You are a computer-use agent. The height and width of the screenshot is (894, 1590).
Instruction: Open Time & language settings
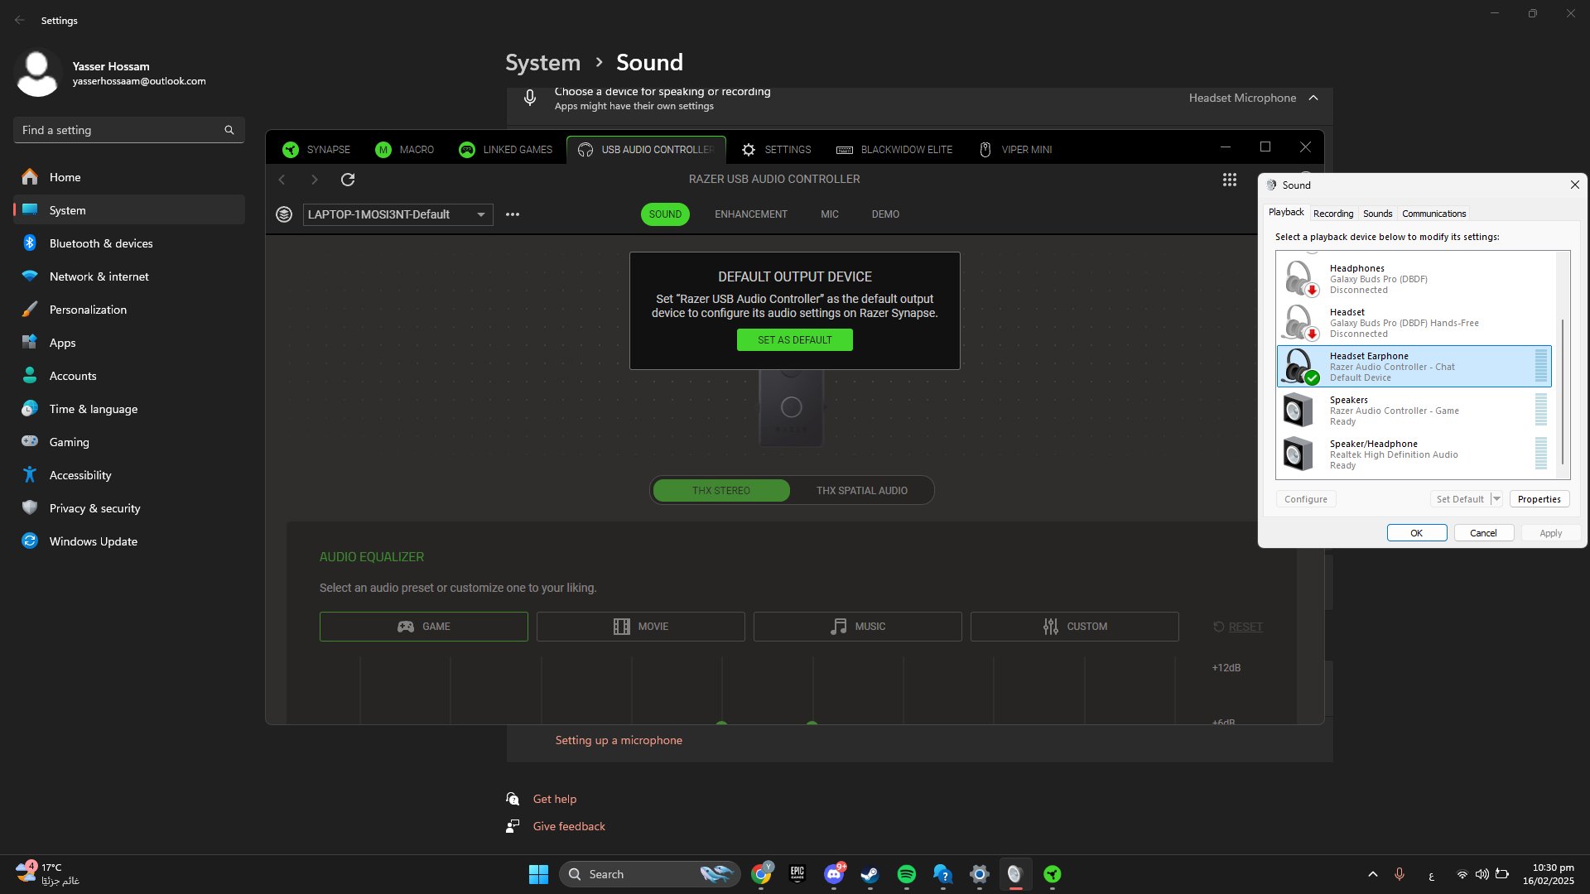[128, 409]
